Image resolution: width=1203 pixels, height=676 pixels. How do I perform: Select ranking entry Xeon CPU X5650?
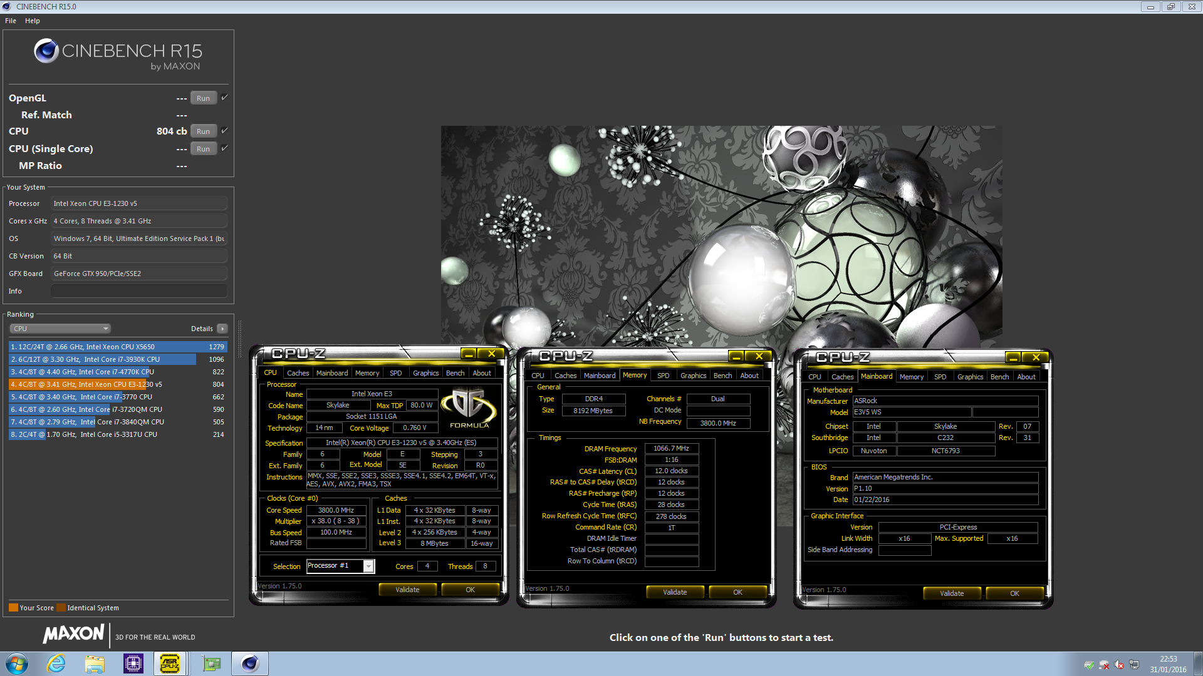118,347
